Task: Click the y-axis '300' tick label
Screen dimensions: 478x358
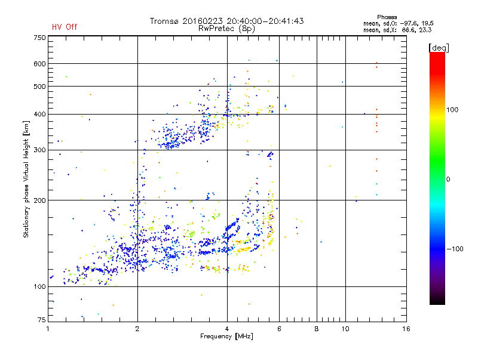Action: pos(39,150)
